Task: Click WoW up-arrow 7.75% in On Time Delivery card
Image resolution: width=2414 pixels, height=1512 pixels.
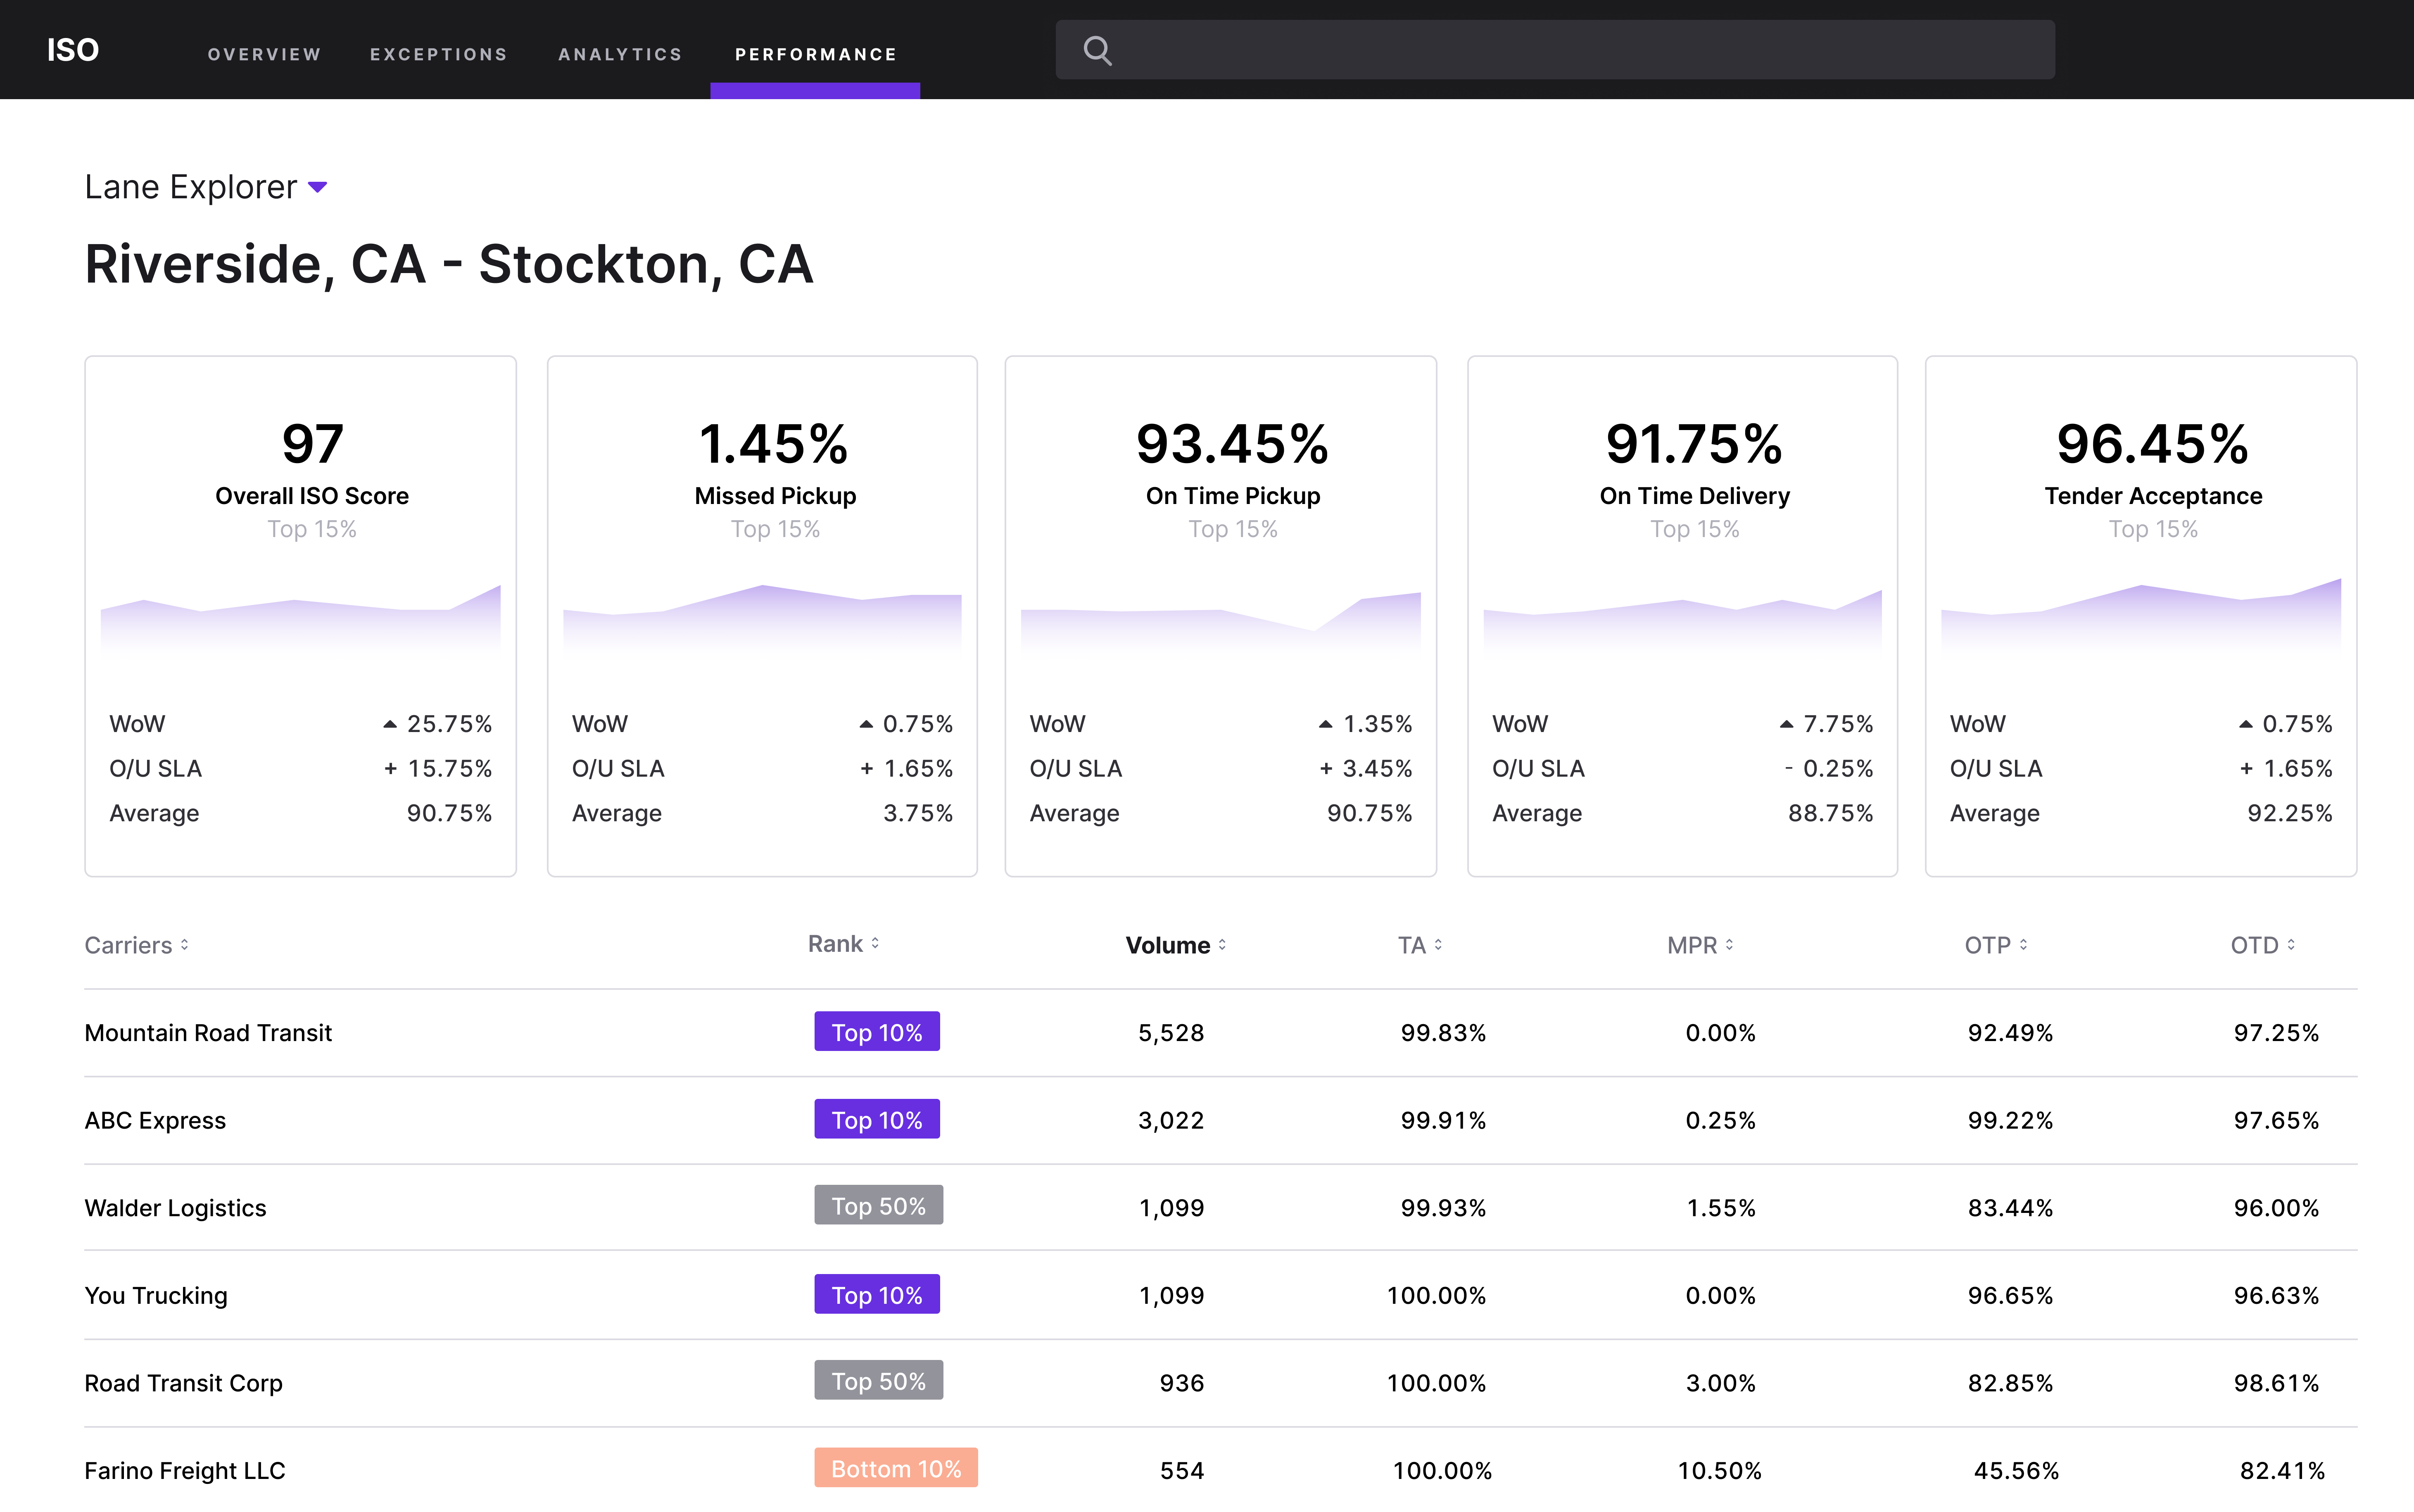Action: click(x=1826, y=724)
